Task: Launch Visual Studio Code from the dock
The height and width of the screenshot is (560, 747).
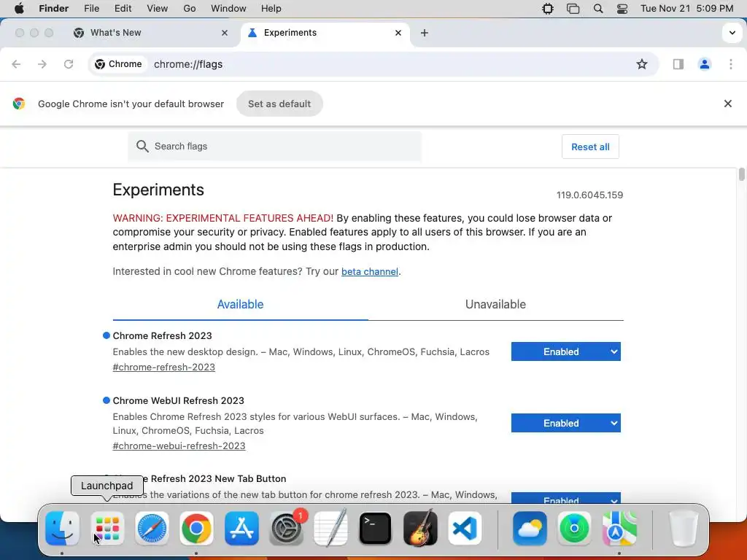Action: (x=465, y=528)
